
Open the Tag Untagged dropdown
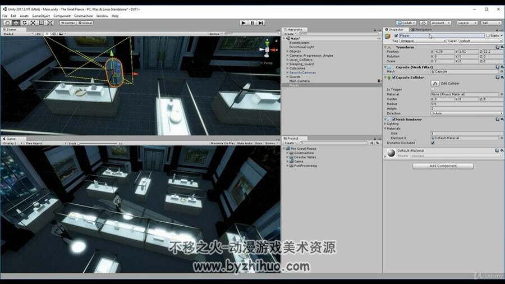coord(423,41)
